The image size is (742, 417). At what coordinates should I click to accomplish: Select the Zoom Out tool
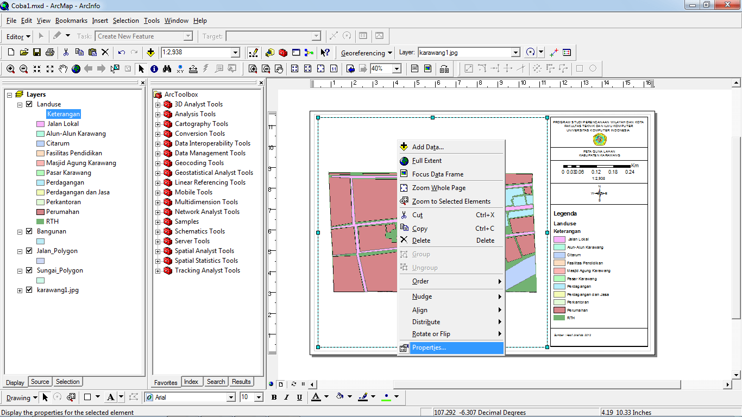(x=24, y=69)
